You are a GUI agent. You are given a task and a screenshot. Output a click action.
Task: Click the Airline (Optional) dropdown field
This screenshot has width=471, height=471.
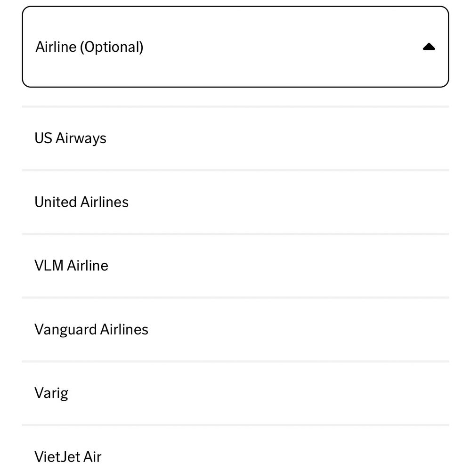[235, 47]
